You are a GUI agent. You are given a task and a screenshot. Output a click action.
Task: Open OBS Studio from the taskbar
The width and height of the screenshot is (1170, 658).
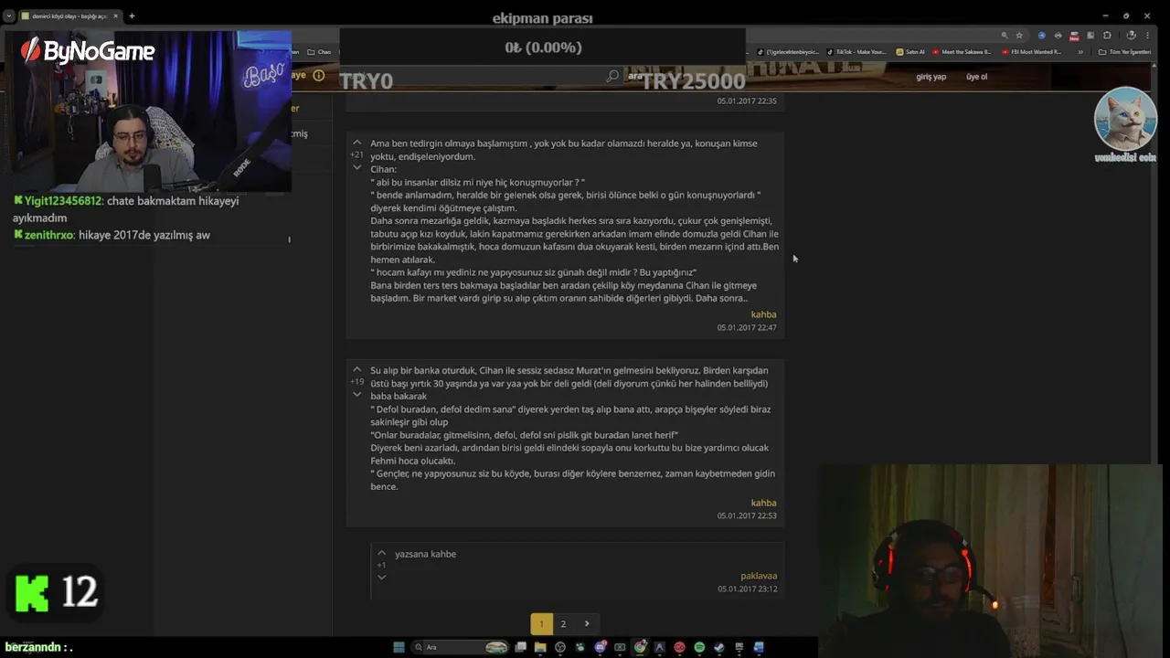[560, 647]
